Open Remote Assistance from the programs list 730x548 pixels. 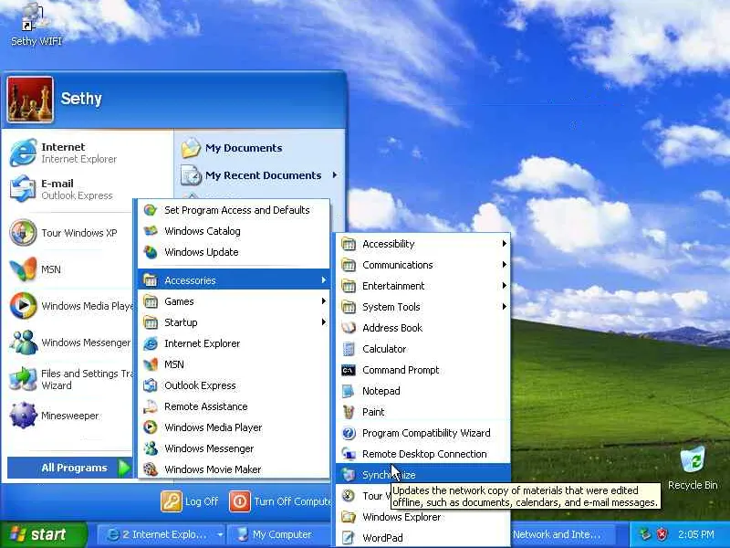pos(234,406)
